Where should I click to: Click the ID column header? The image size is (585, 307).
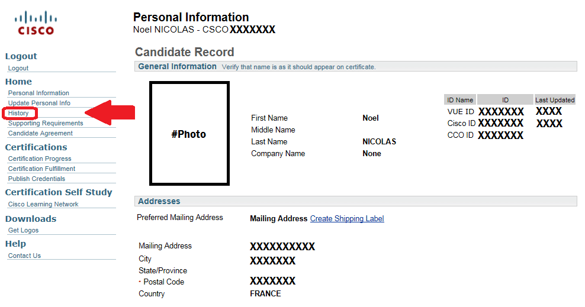(505, 100)
